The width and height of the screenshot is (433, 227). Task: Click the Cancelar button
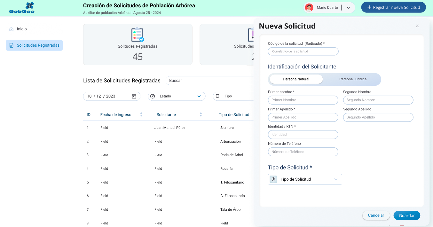(376, 215)
